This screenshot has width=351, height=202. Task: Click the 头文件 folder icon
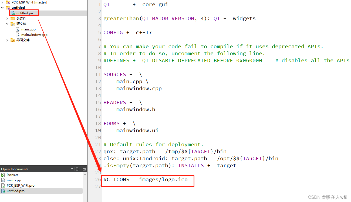(x=13, y=19)
